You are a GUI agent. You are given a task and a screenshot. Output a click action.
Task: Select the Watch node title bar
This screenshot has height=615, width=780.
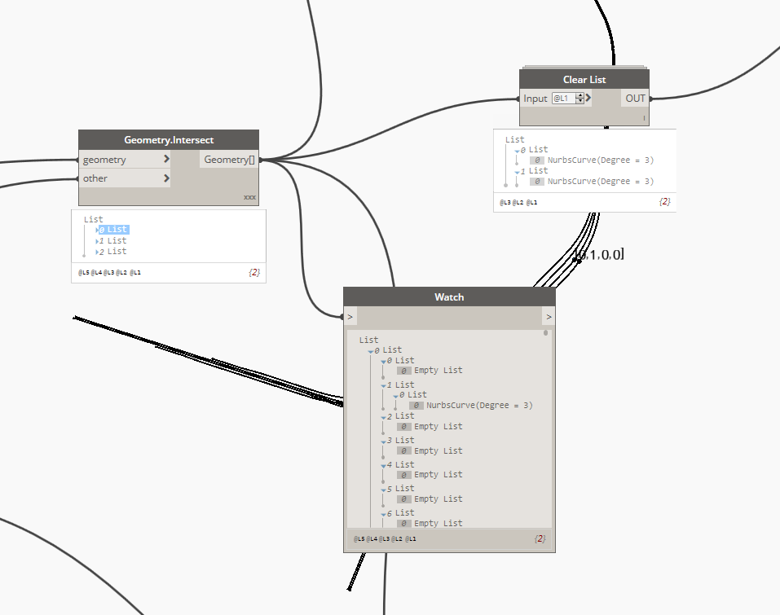click(449, 297)
